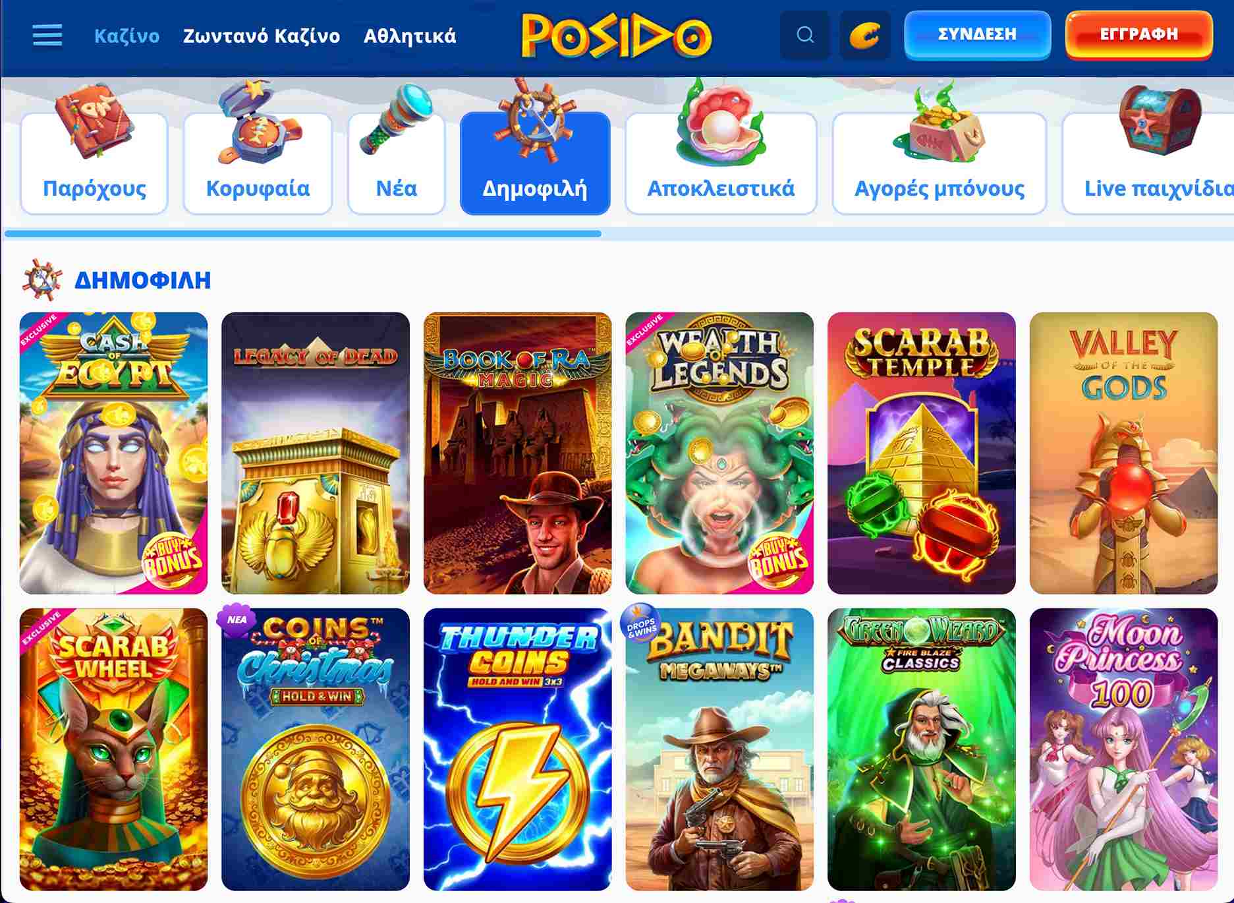This screenshot has width=1234, height=903.
Task: Click the ship wheel icon beside ΔΗΜΟΦΙΛΗ heading
Action: pos(42,279)
